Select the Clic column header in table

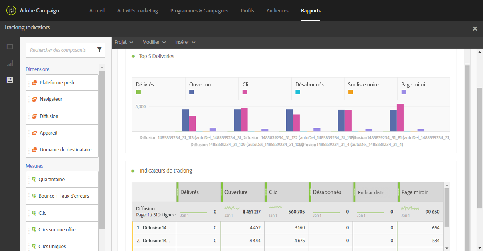(x=287, y=192)
